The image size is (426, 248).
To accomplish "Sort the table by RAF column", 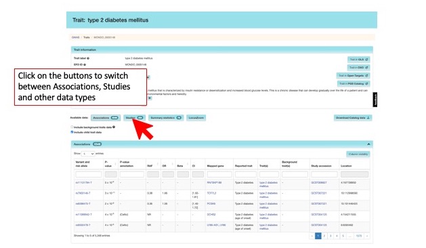I will click(153, 164).
